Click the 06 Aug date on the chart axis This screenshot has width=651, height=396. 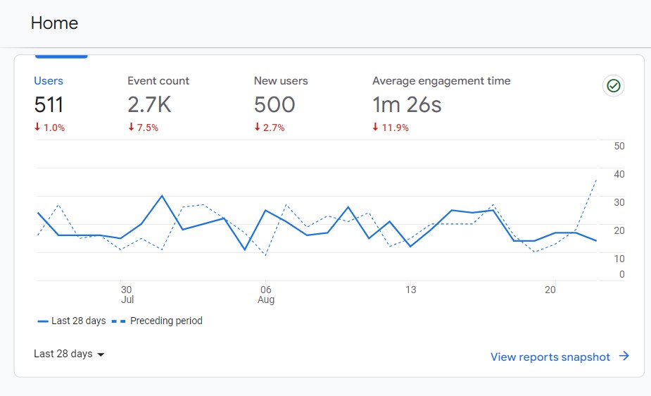[266, 295]
